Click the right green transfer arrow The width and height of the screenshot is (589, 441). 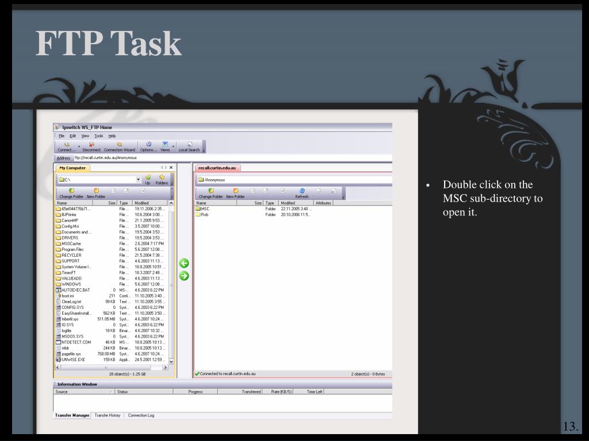click(x=183, y=276)
